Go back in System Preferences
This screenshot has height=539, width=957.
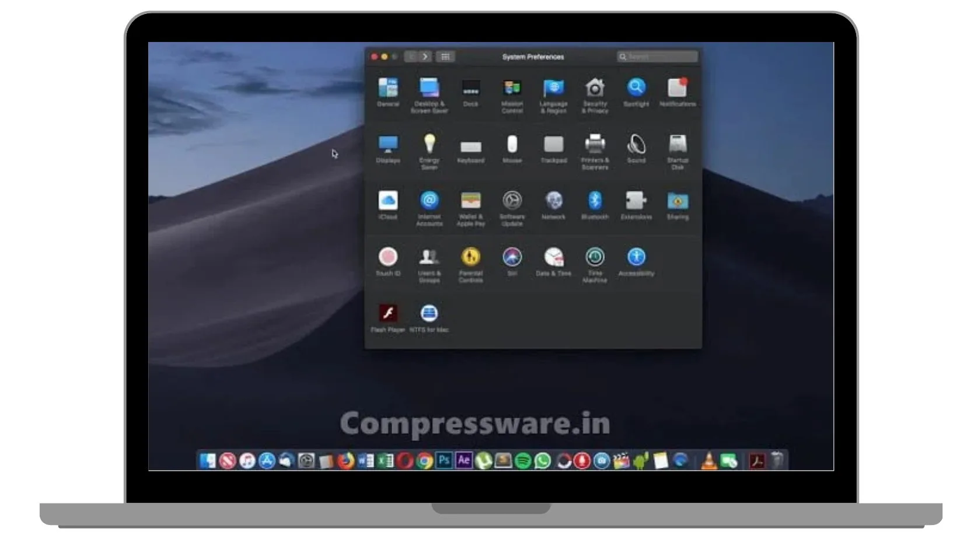click(411, 57)
